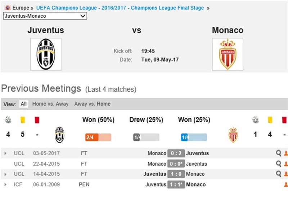Click the small Juventus badge in the stats row
The height and width of the screenshot is (201, 288).
59,135
